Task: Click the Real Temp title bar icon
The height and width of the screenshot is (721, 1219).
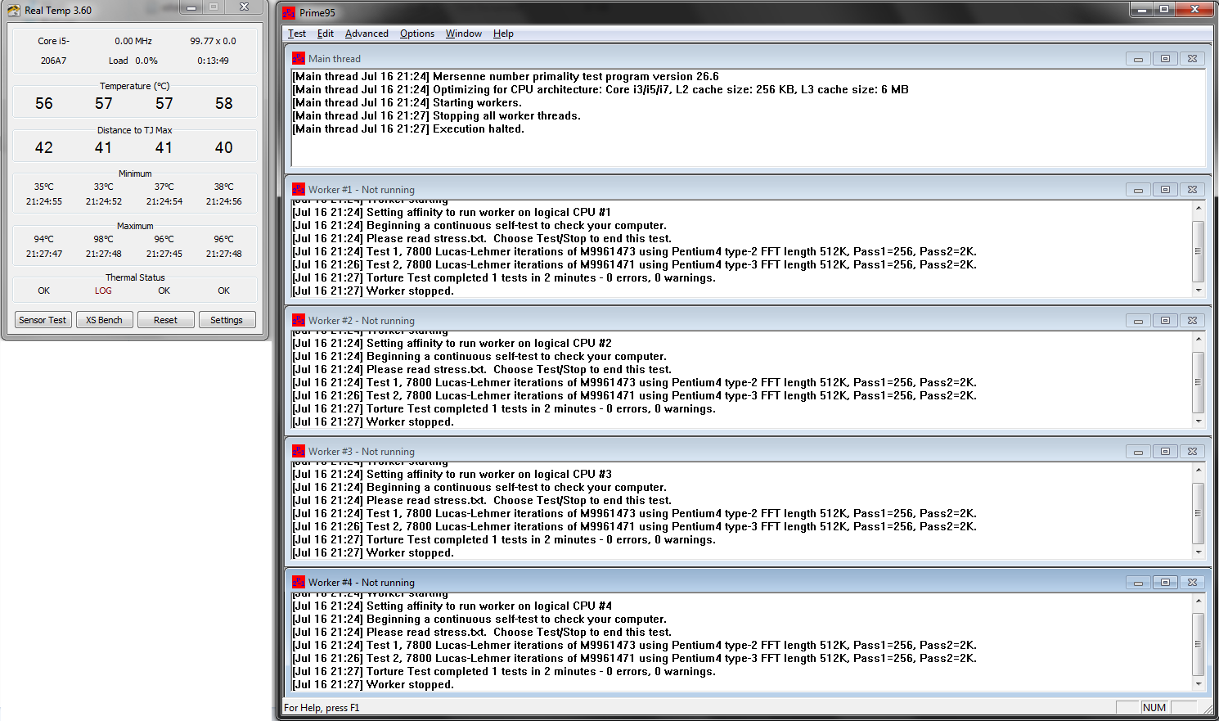Action: tap(14, 10)
